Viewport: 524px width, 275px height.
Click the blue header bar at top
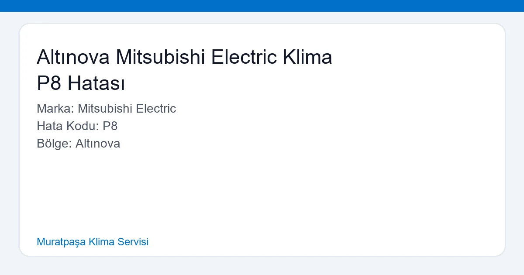[x=262, y=6]
